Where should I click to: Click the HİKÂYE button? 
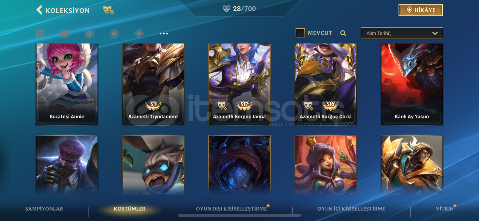420,10
